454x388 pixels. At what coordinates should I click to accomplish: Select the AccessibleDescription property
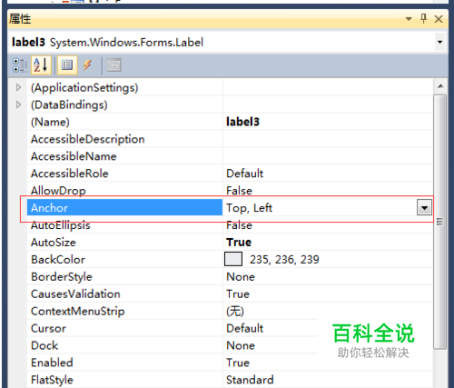point(88,139)
